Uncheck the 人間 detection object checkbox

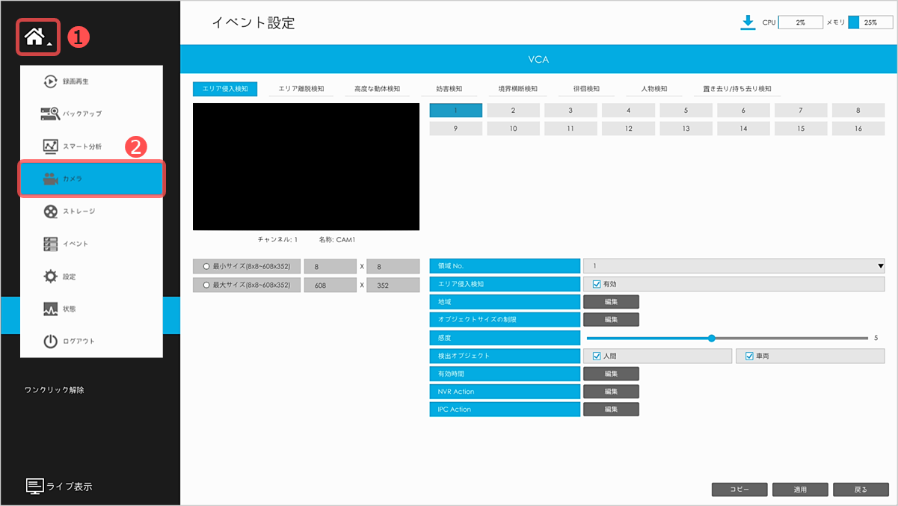pos(597,357)
